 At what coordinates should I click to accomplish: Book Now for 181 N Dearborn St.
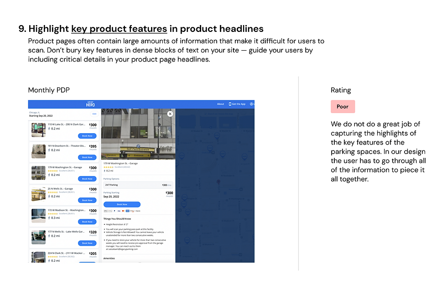pyautogui.click(x=87, y=157)
